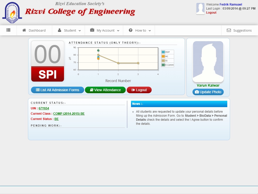Expand the How to dropdown arrow
Screen dimensions: 258x194
150,31
